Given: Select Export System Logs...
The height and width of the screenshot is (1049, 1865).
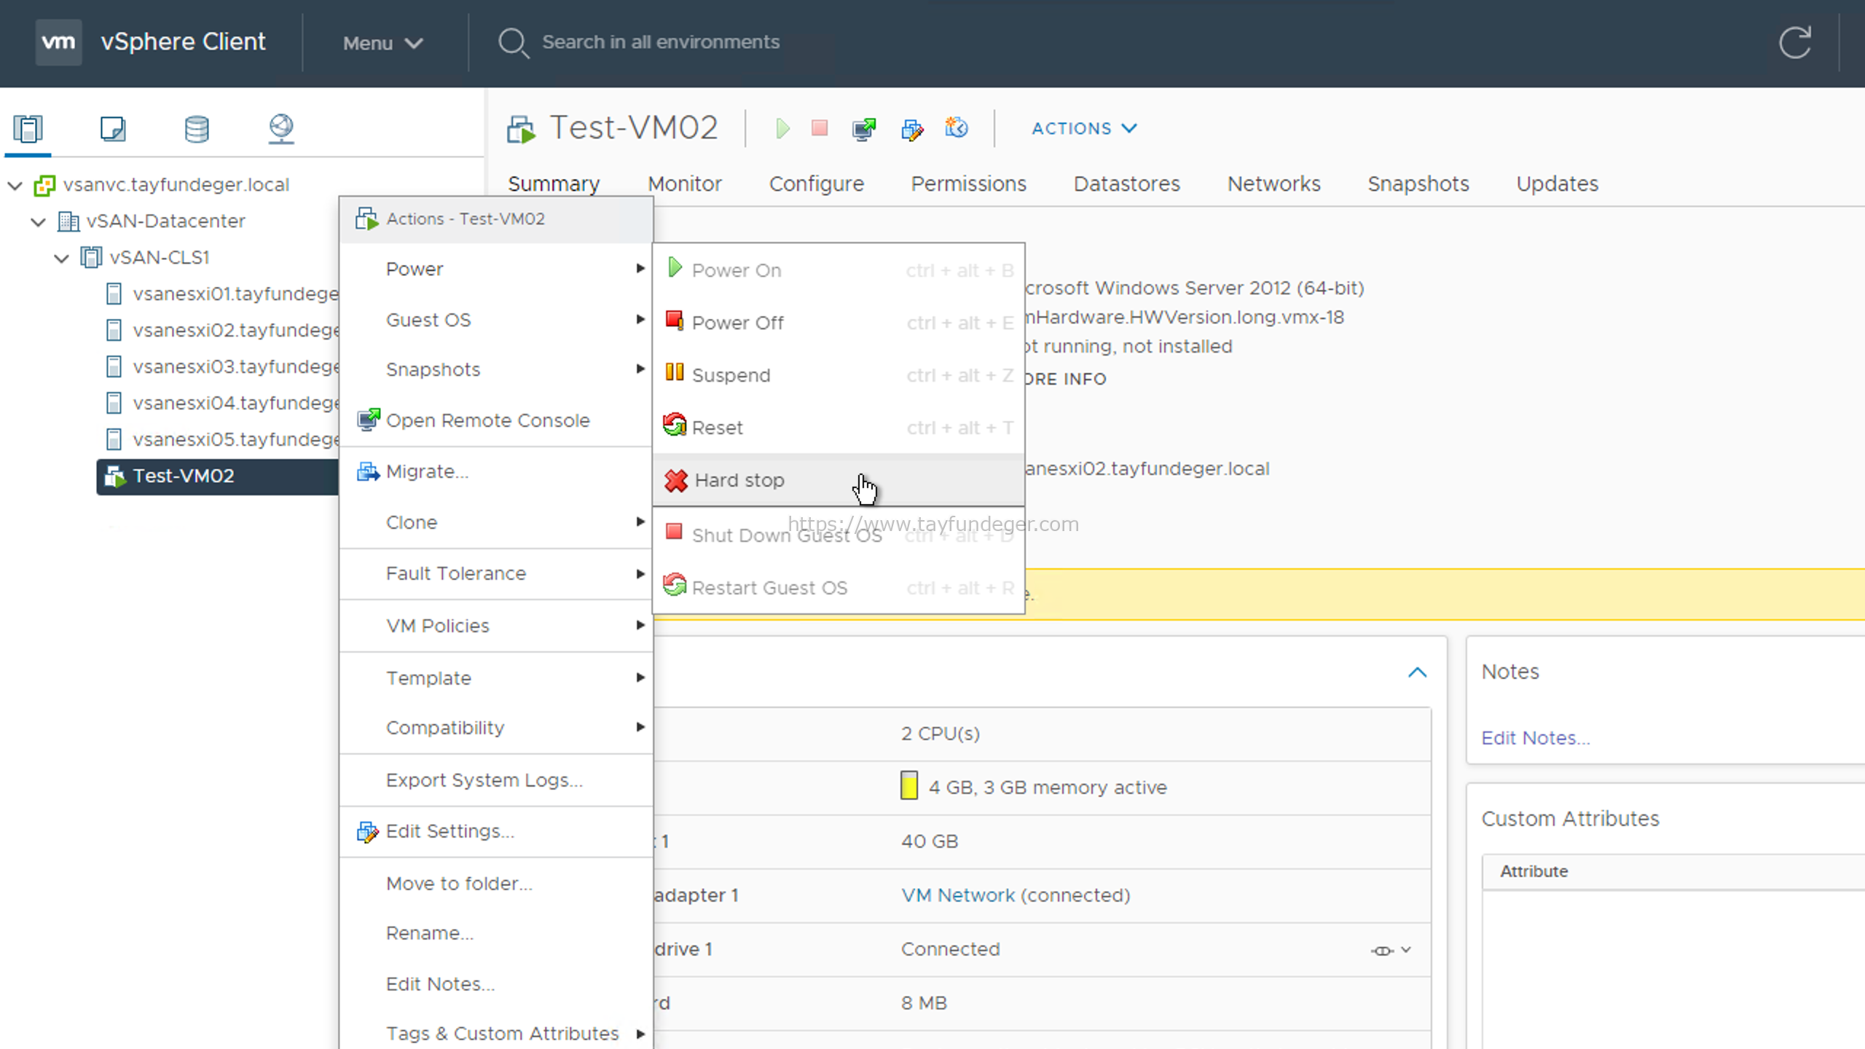Looking at the screenshot, I should coord(495,780).
